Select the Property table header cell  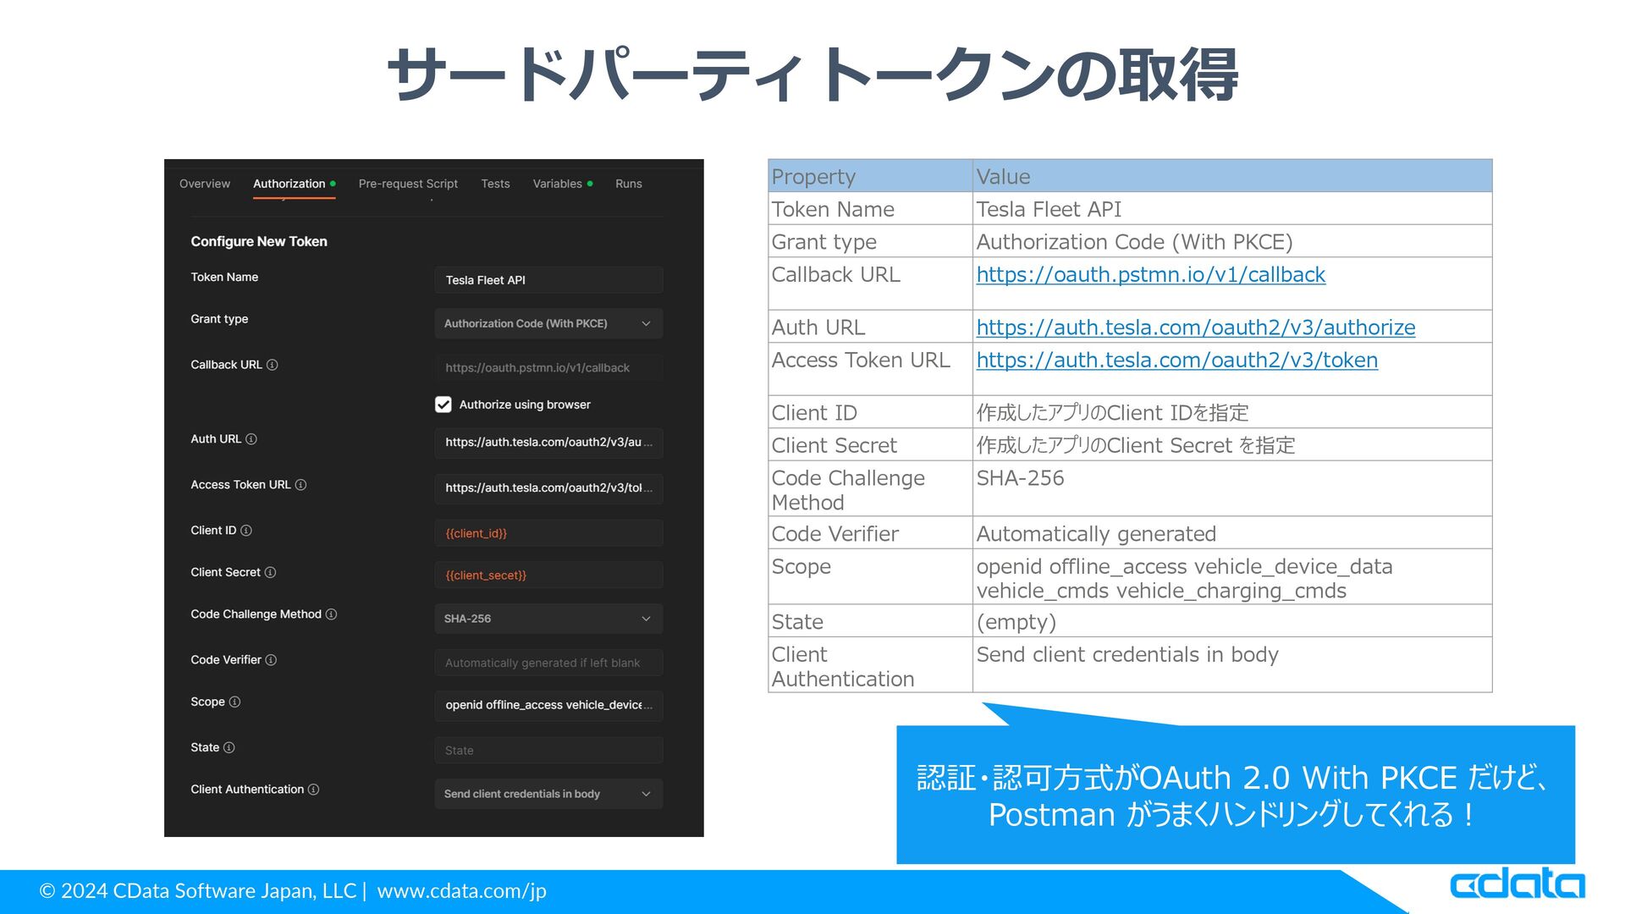tap(870, 176)
